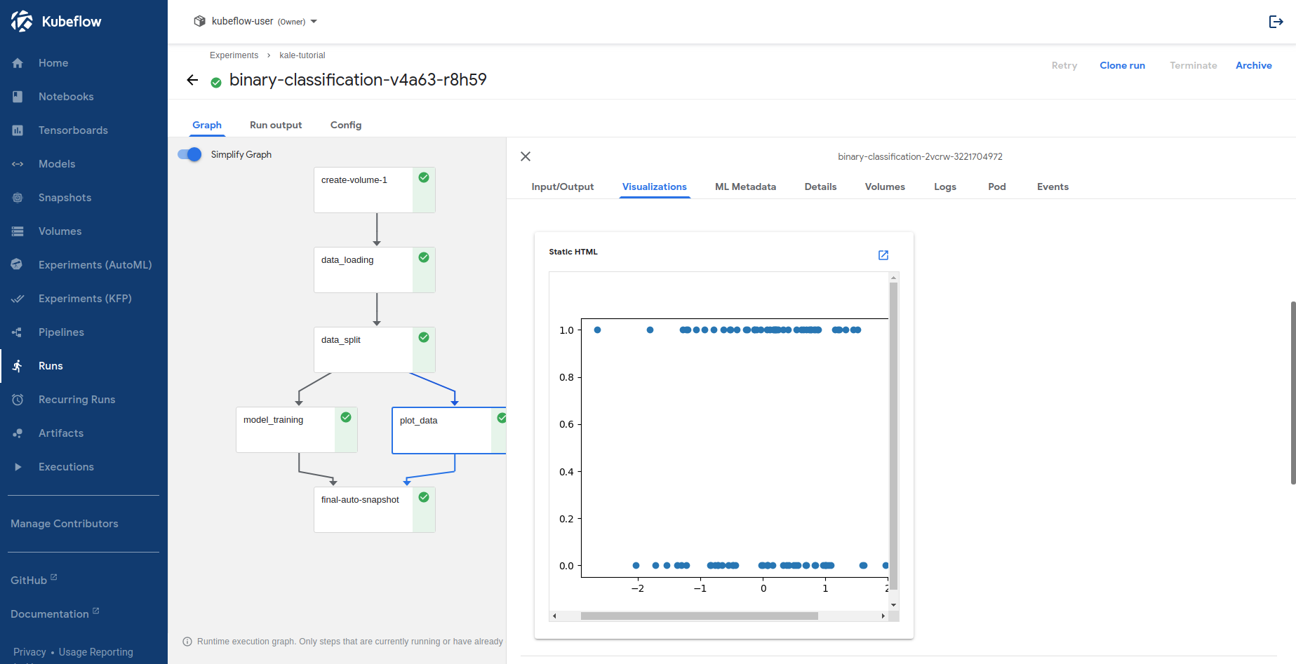Click the Volumes sidebar icon
1296x664 pixels.
[x=18, y=231]
